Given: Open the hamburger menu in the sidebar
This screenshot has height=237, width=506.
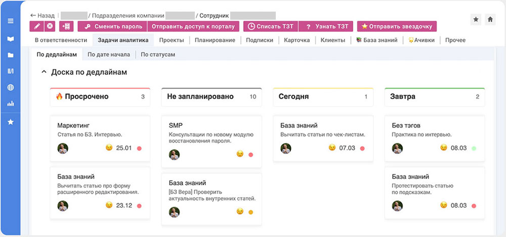Looking at the screenshot, I should 10,21.
